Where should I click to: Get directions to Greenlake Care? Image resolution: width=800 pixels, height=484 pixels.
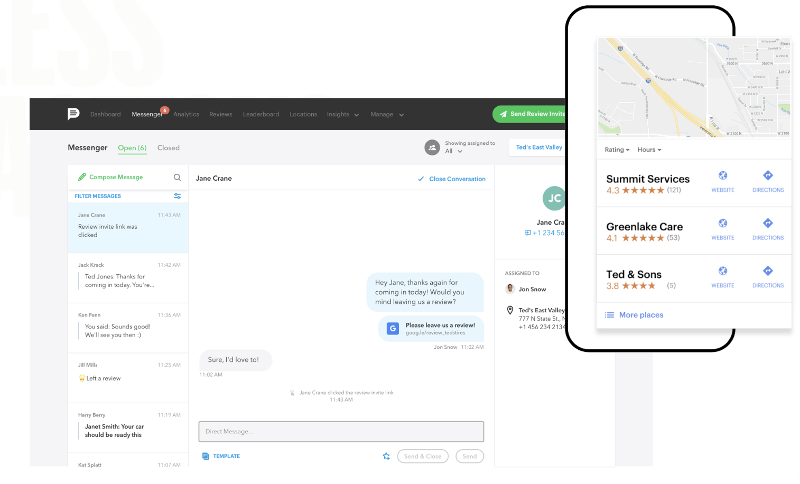768,224
